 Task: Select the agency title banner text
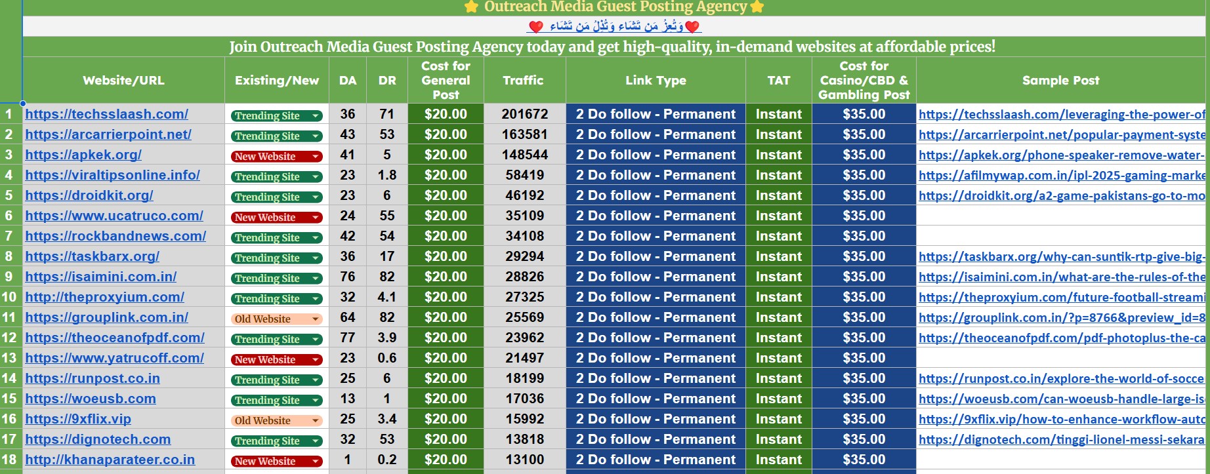click(615, 7)
